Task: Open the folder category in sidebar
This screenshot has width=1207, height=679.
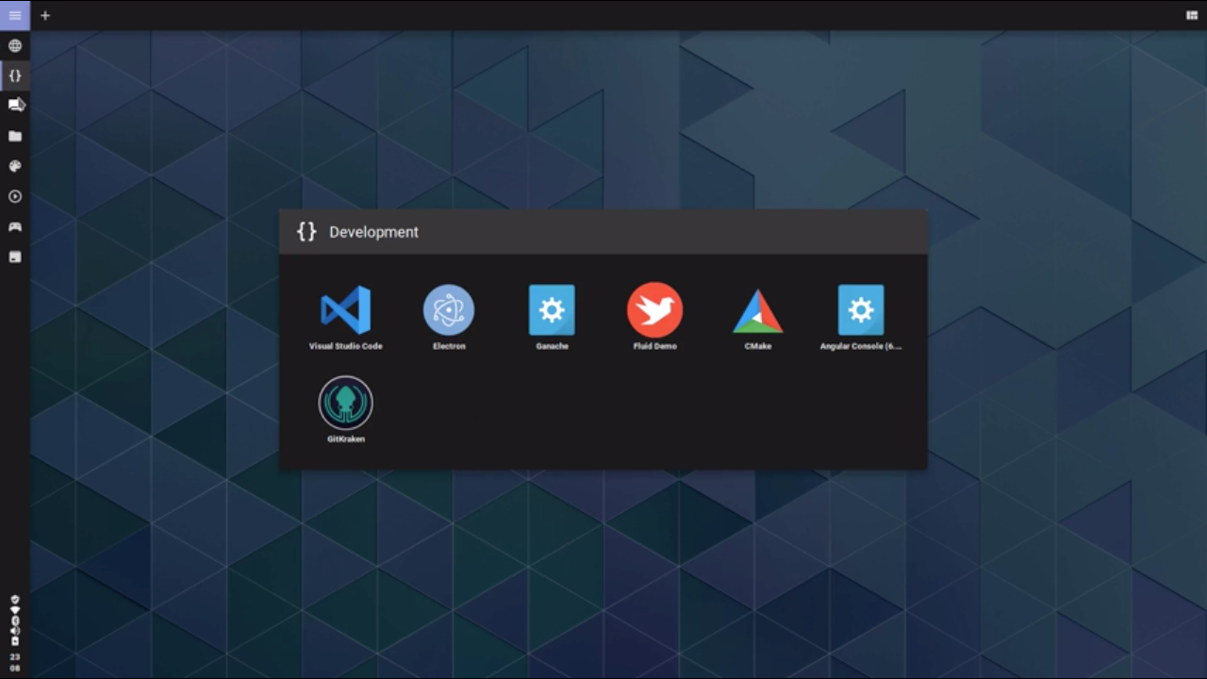Action: click(15, 136)
